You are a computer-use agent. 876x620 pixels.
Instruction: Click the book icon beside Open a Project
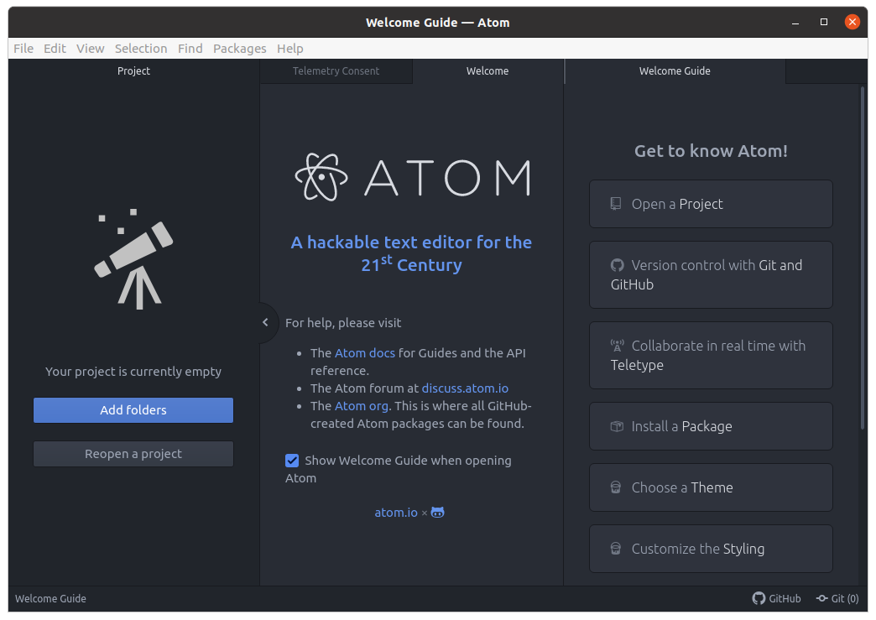(x=616, y=204)
